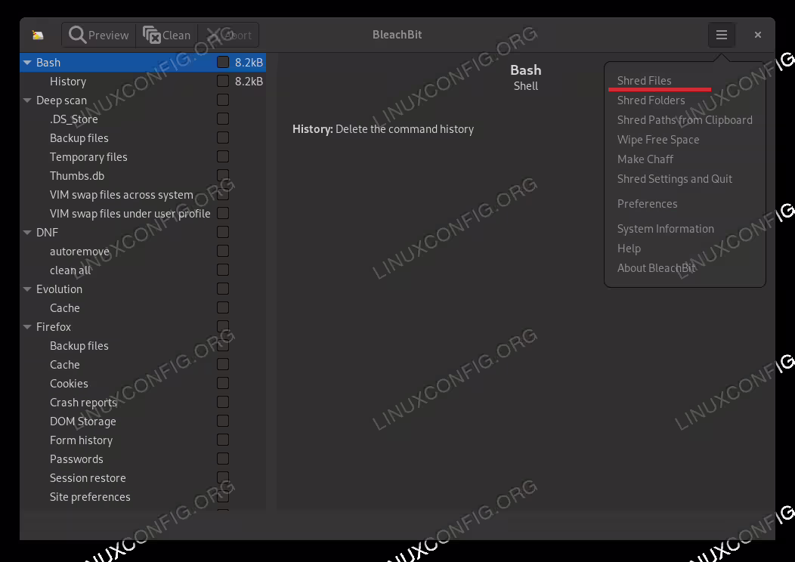Click the Abort toolbar button
This screenshot has height=562, width=795.
229,35
